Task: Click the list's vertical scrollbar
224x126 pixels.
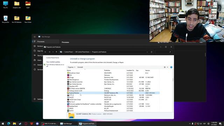Action: coord(173,79)
